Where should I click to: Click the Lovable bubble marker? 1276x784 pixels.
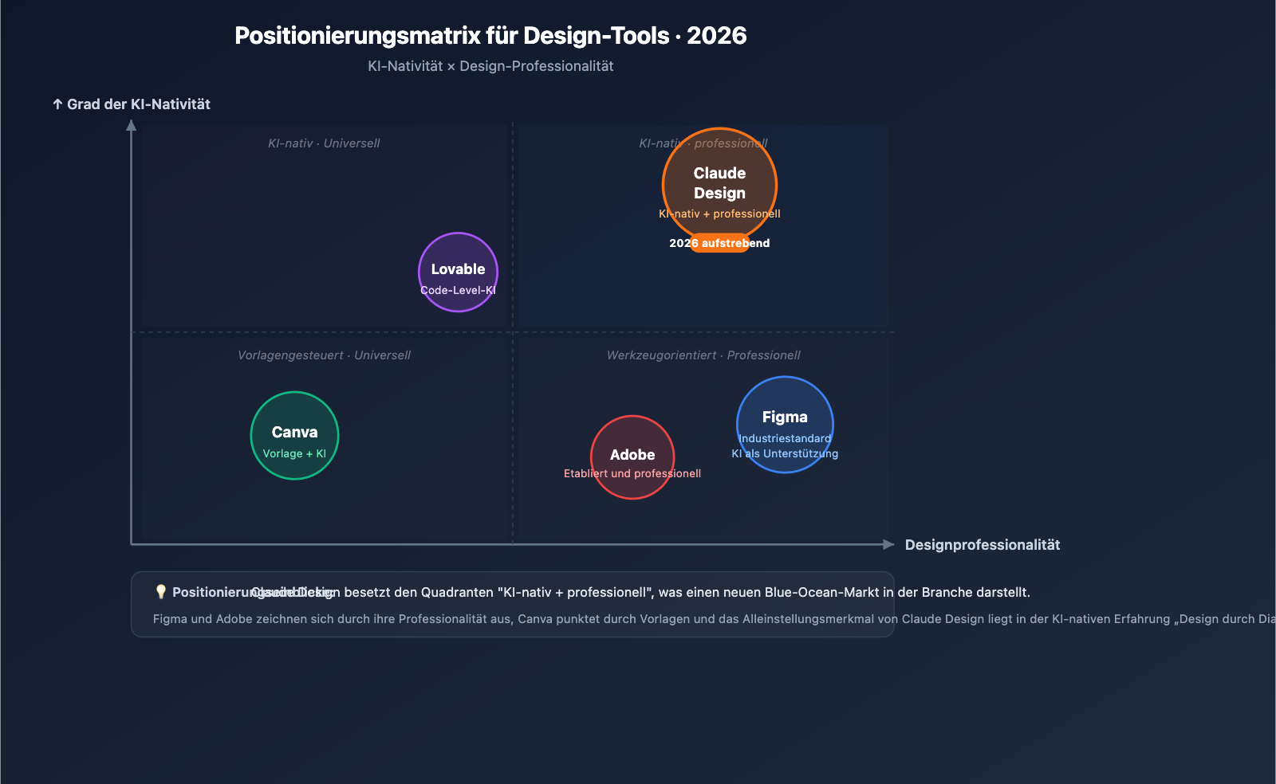[x=458, y=272]
